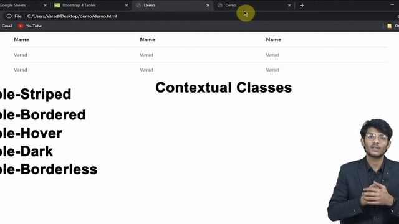The height and width of the screenshot is (224, 399).
Task: Click the active Demo tab globe icon
Action: pos(138,6)
